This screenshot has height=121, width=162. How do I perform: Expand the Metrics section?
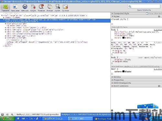tap(112, 77)
